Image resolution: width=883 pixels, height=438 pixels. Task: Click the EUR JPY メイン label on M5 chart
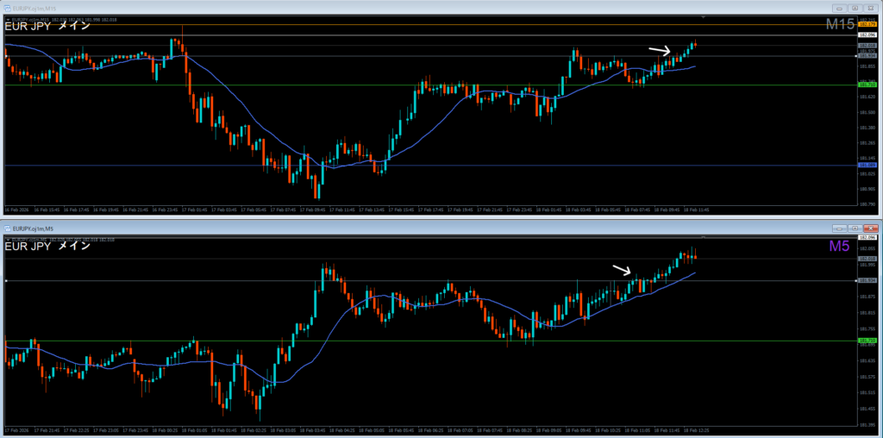coord(47,247)
